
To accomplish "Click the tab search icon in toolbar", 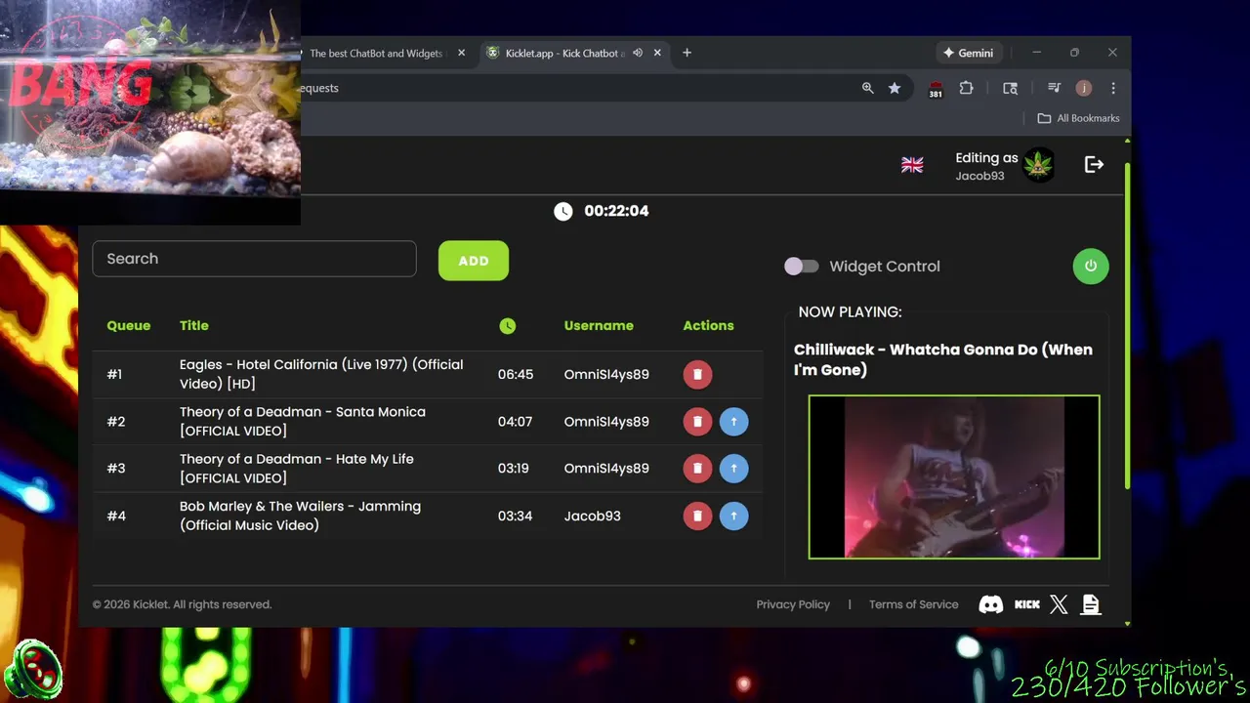I will click(1011, 88).
